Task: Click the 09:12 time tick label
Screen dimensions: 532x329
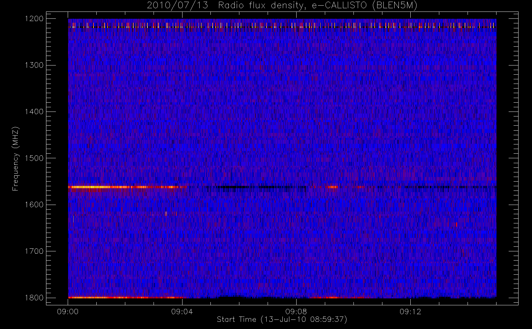Action: (410, 312)
